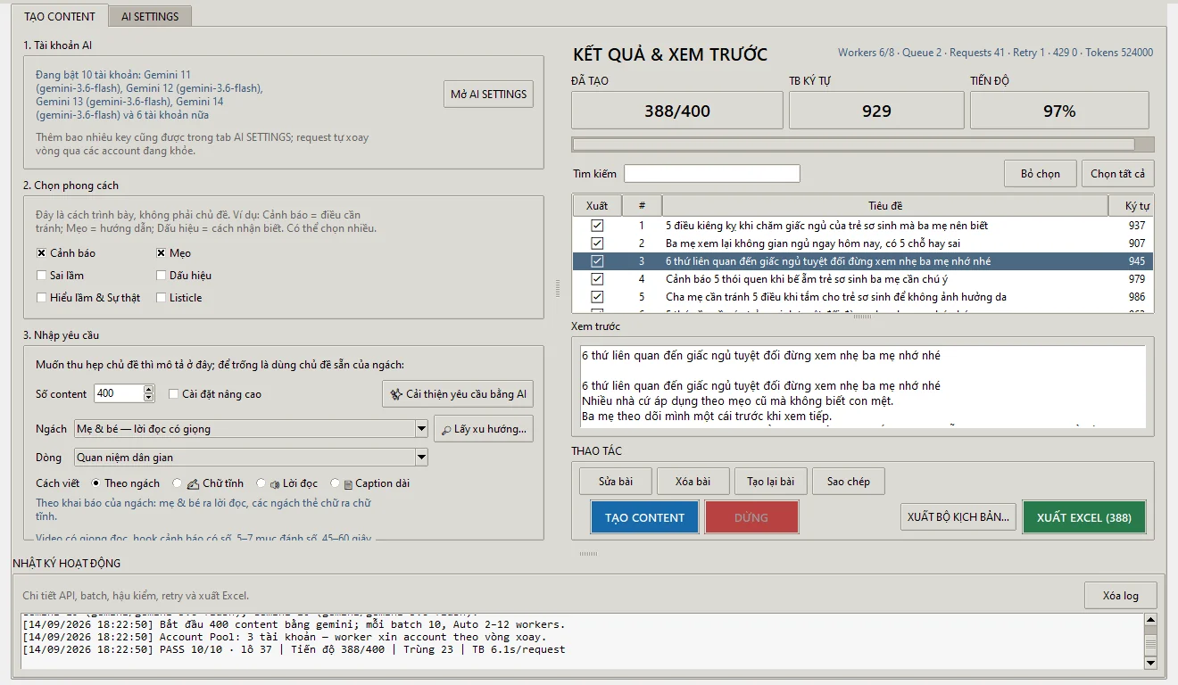1178x685 pixels.
Task: Toggle the Cài đặt nâng cao checkbox
Action: point(173,393)
